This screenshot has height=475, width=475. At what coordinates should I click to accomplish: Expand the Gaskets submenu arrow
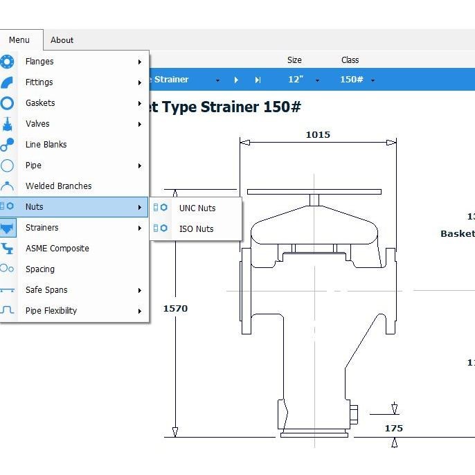[140, 103]
